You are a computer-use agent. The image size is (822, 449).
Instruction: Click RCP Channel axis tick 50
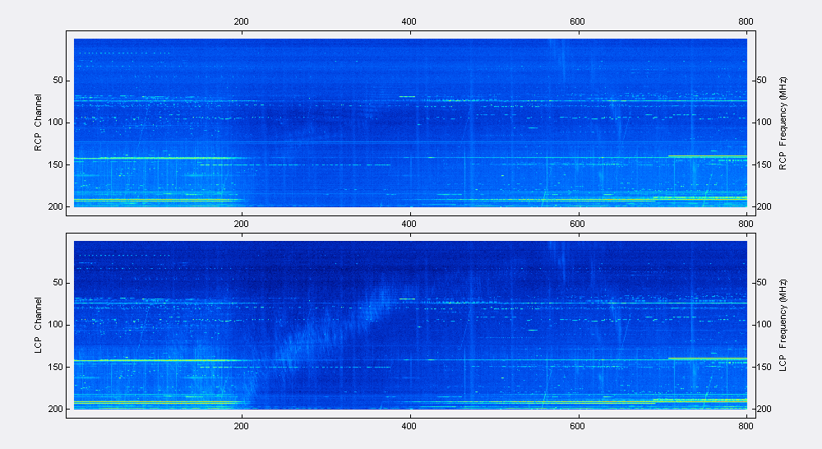click(58, 81)
